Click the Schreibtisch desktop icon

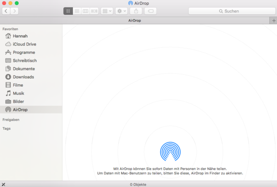coord(8,60)
